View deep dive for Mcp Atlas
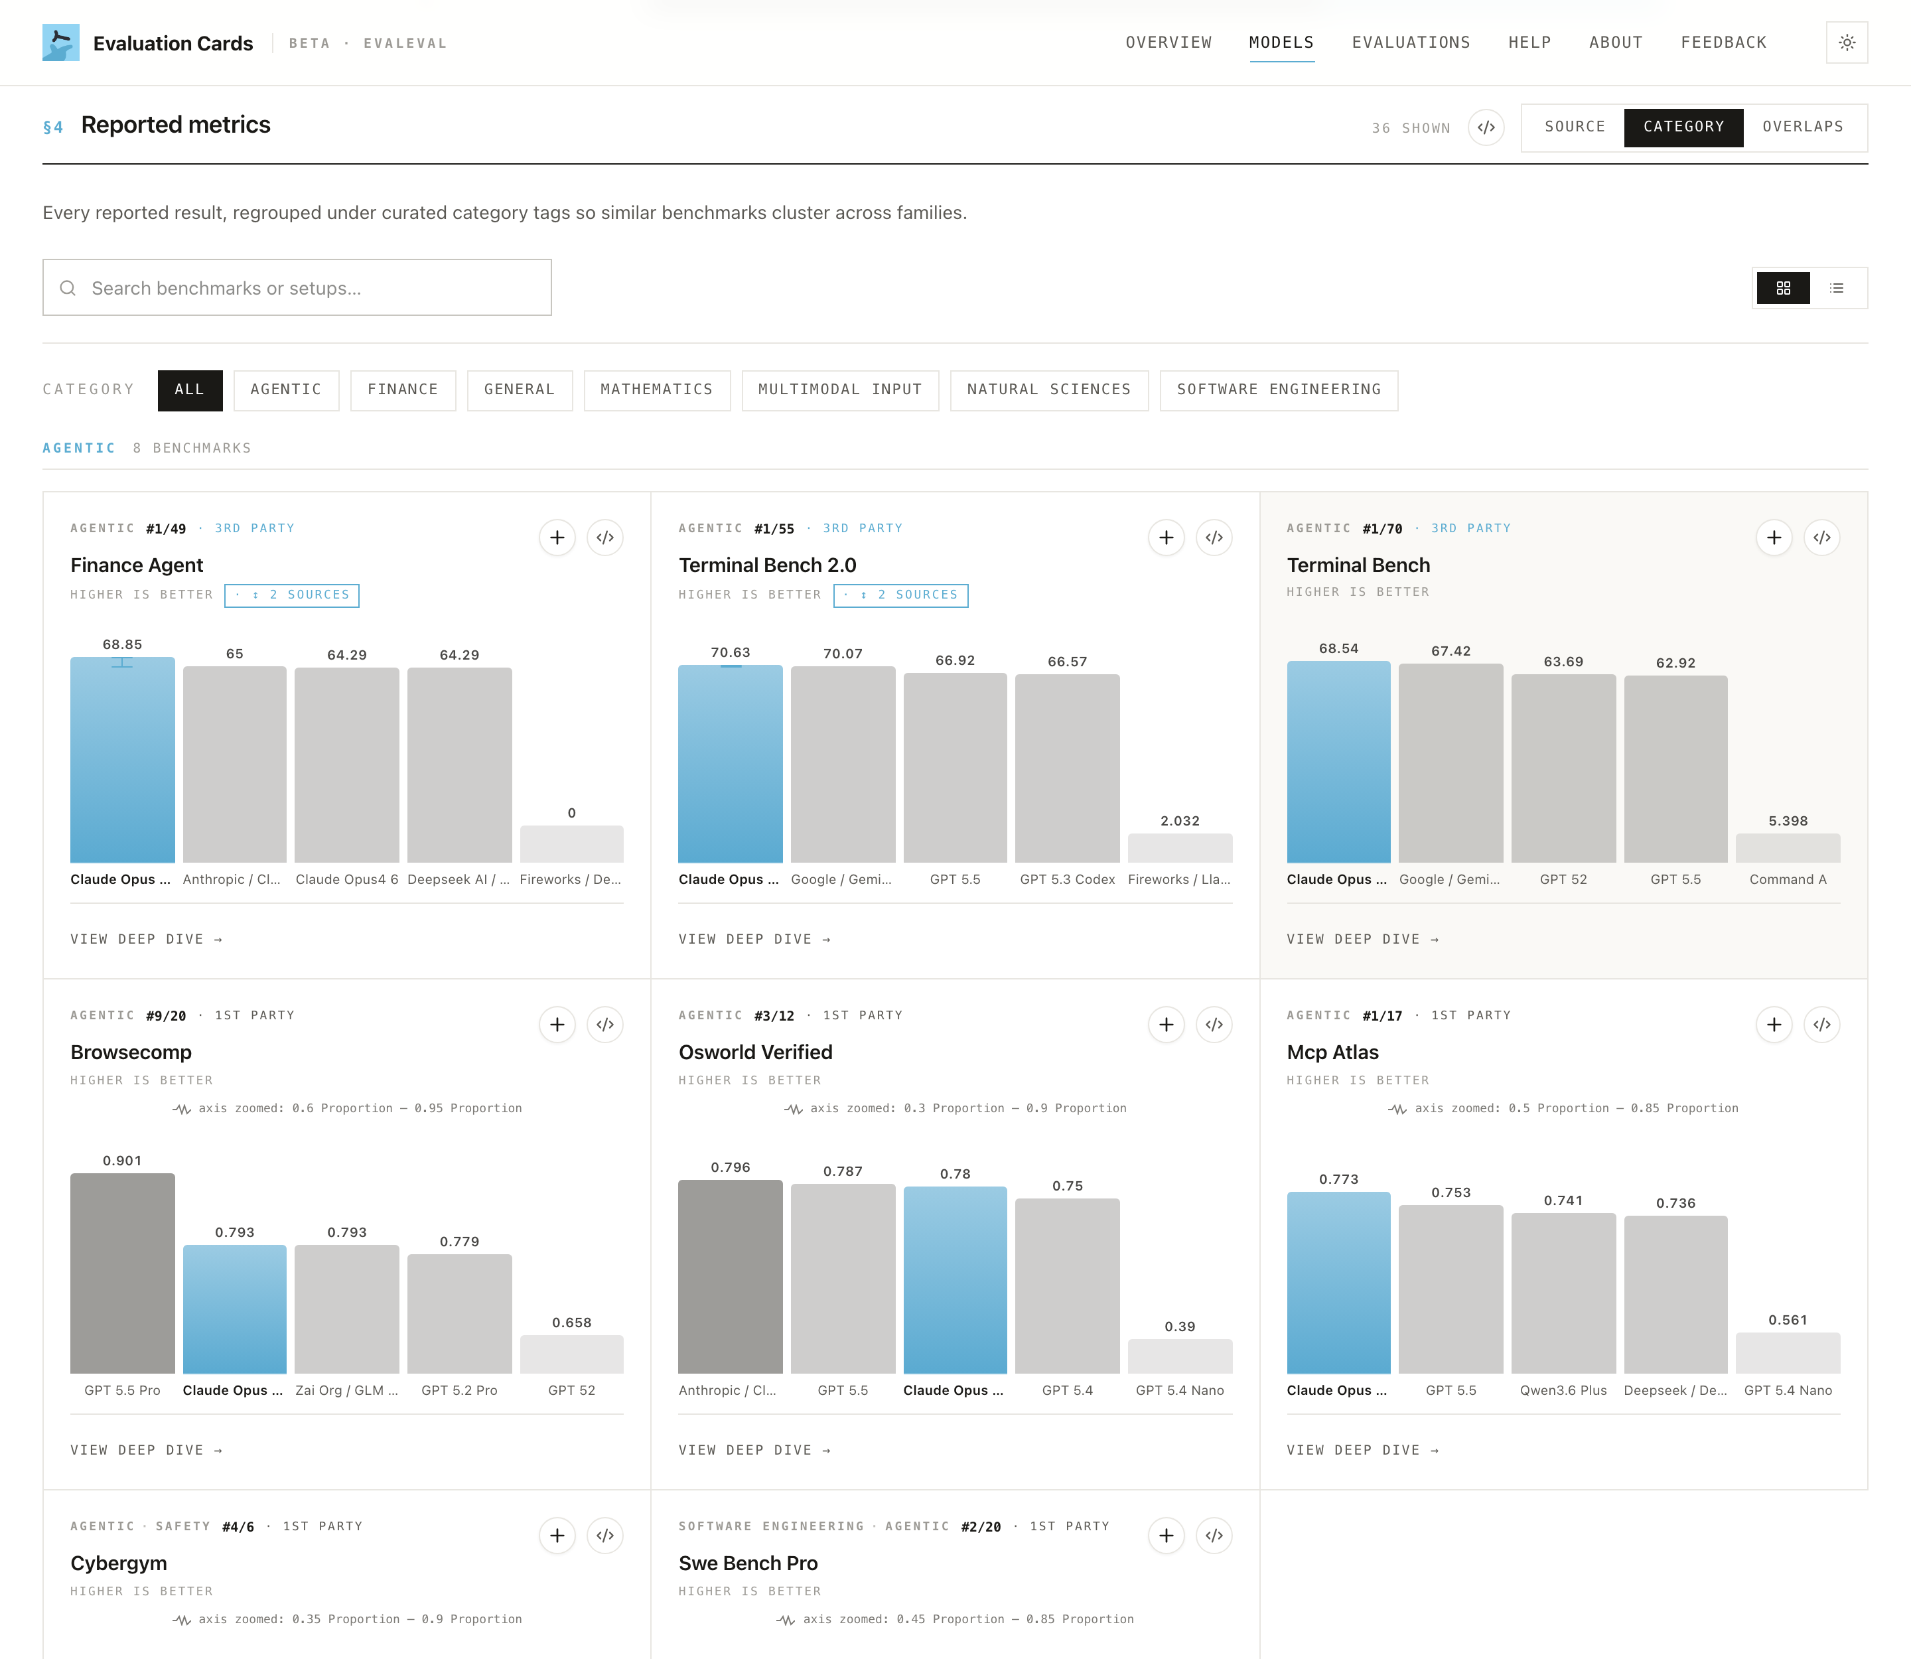 [x=1363, y=1450]
